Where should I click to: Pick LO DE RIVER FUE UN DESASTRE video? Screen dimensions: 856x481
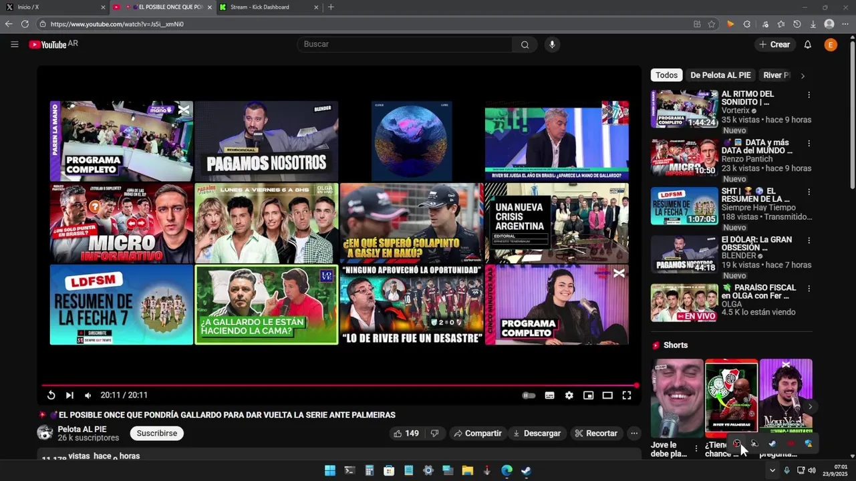pyautogui.click(x=412, y=305)
